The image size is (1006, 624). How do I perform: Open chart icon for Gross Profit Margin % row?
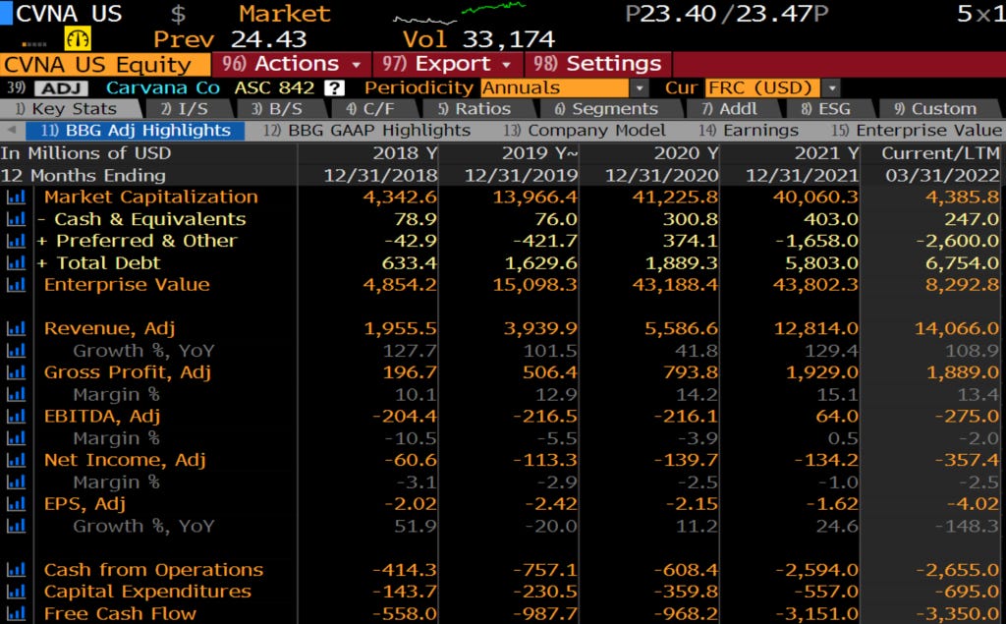pos(16,394)
